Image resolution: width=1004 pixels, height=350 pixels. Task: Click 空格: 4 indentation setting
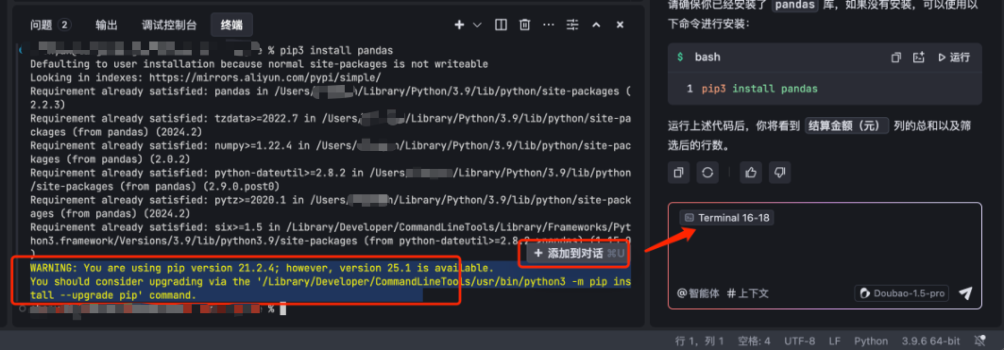click(754, 342)
